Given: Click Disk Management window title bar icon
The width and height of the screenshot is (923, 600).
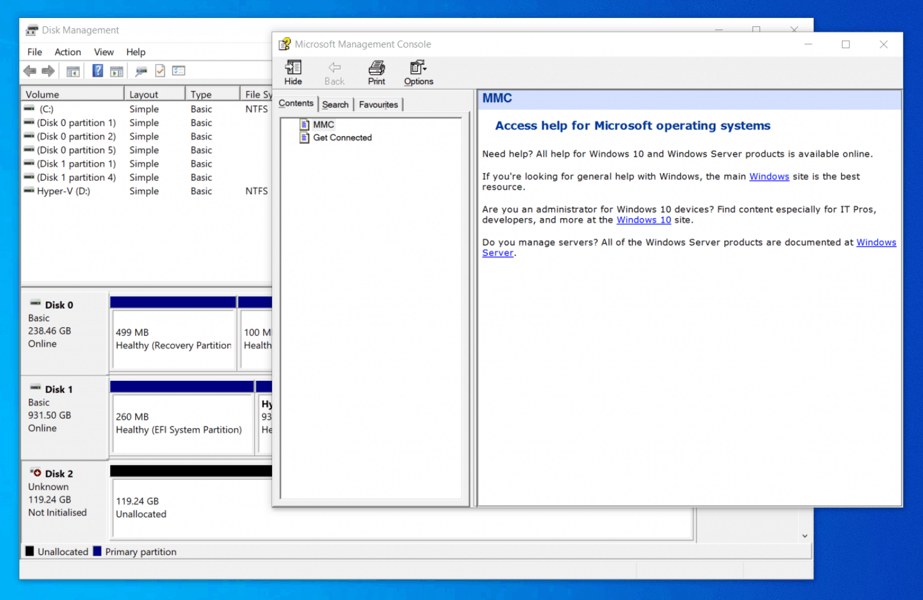Looking at the screenshot, I should pos(32,30).
